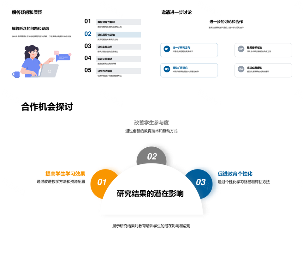
Task: Click the gray 改善学生参与度 heading
Action: [151, 123]
